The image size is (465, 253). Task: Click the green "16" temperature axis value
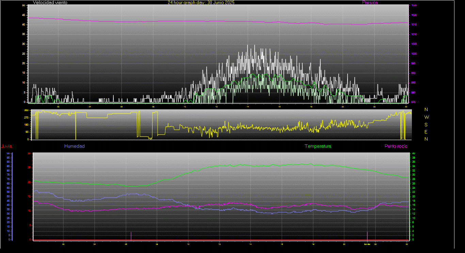point(414,205)
